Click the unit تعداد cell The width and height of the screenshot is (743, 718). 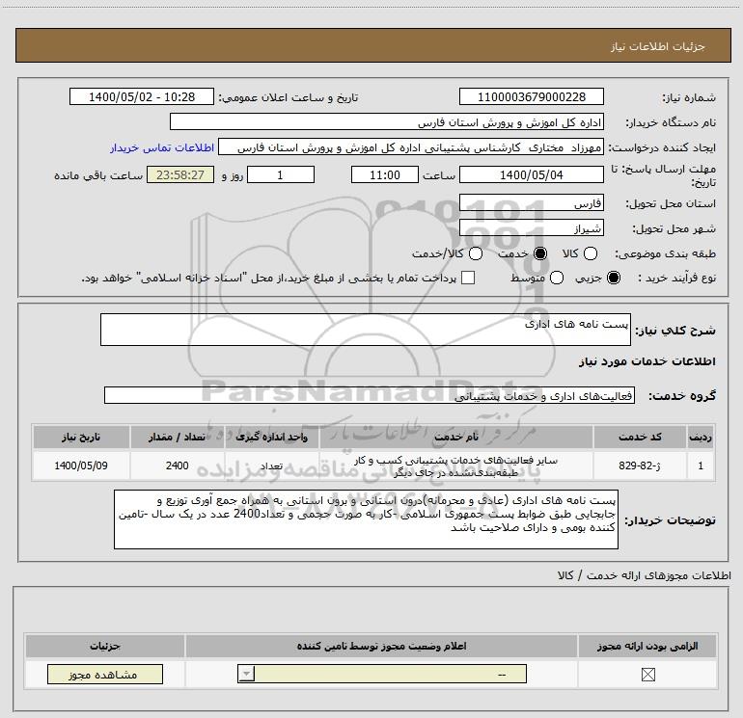click(272, 465)
